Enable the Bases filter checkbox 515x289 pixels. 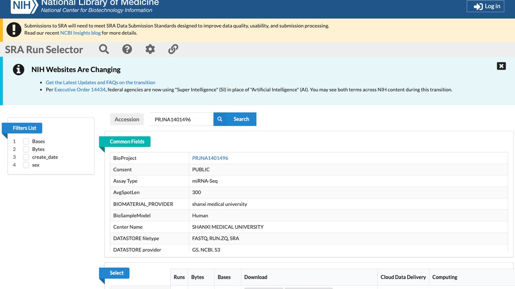[x=26, y=141]
